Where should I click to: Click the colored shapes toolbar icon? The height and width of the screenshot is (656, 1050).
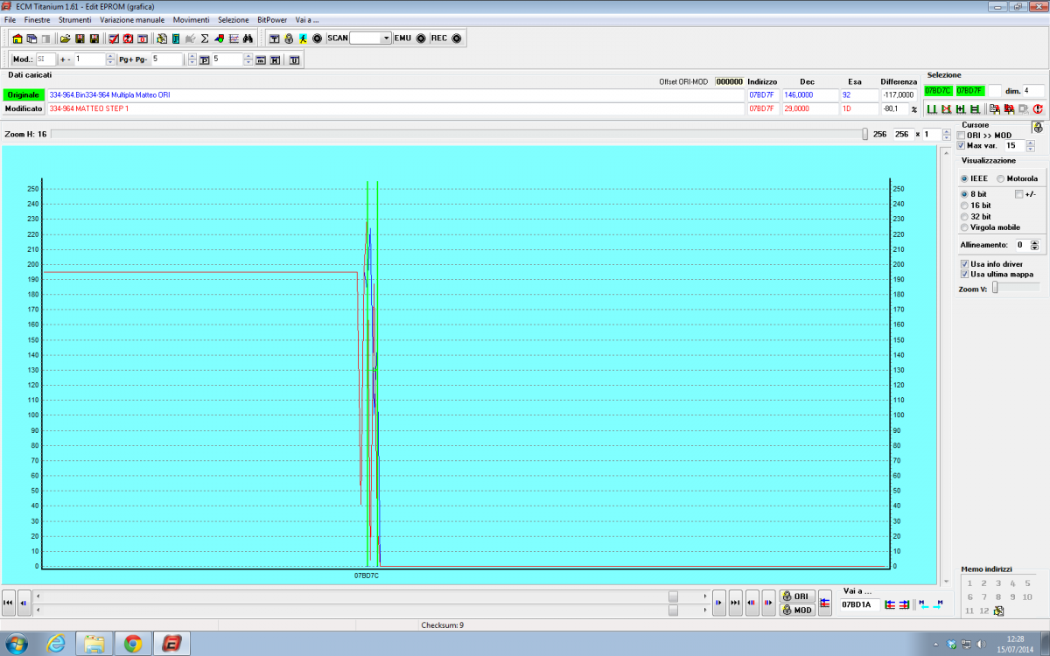coord(219,38)
